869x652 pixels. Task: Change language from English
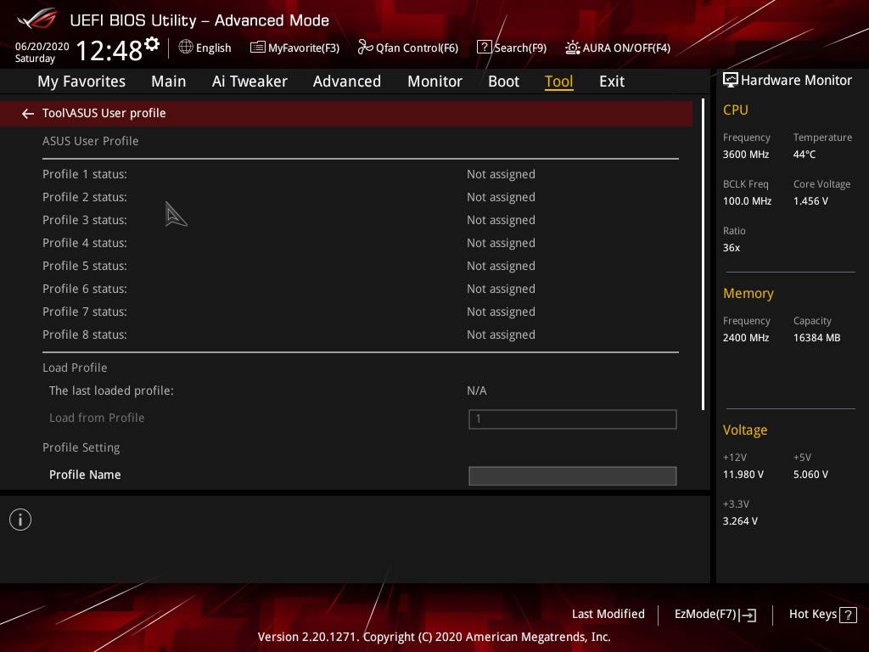tap(213, 48)
